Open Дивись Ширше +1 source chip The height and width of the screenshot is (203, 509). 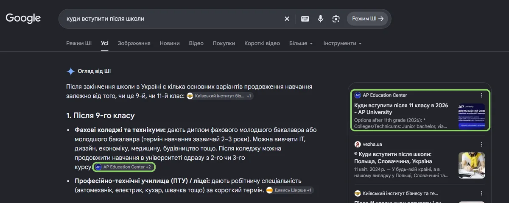tap(290, 190)
